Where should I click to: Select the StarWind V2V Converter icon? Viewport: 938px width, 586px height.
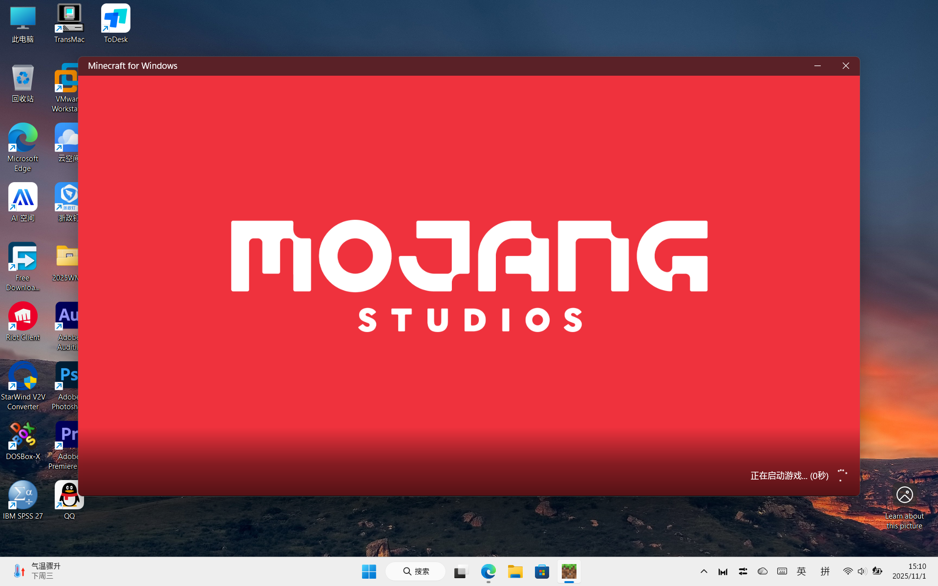[22, 380]
